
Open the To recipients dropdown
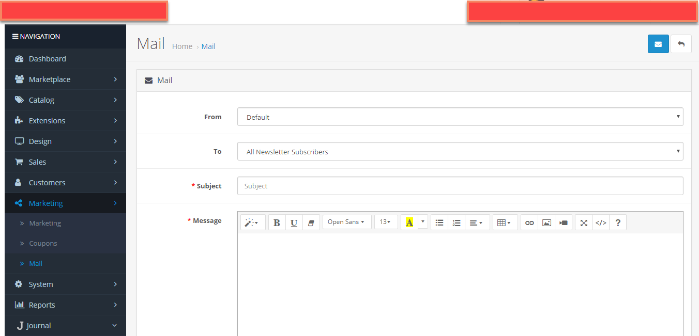click(x=460, y=151)
